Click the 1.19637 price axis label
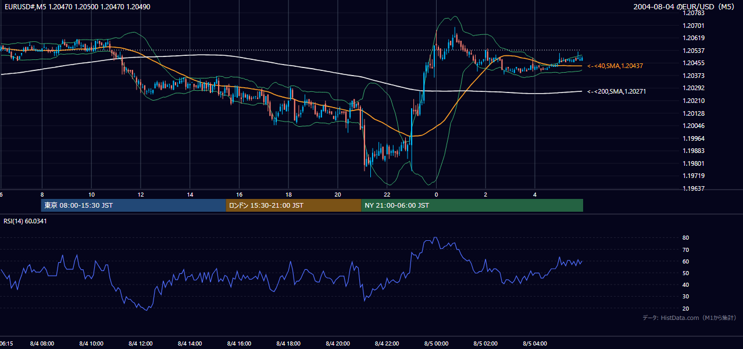 pos(694,188)
